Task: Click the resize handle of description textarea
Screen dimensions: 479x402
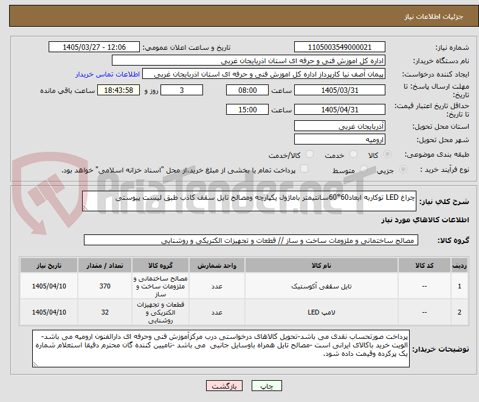Action: [85, 208]
